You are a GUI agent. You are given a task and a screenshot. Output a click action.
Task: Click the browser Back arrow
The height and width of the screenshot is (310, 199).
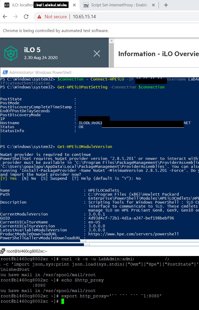(x=5, y=17)
